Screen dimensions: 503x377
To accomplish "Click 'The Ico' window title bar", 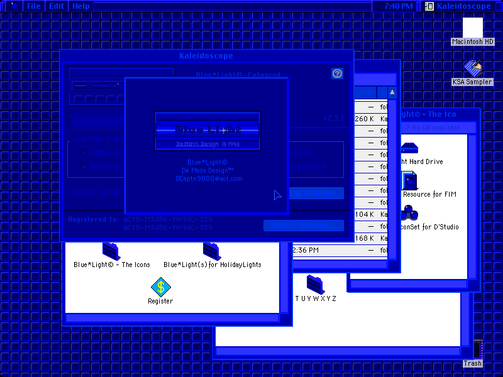I will click(439, 114).
